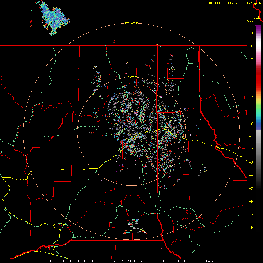
Task: Click the 50 NMI range ring label
Action: click(131, 77)
